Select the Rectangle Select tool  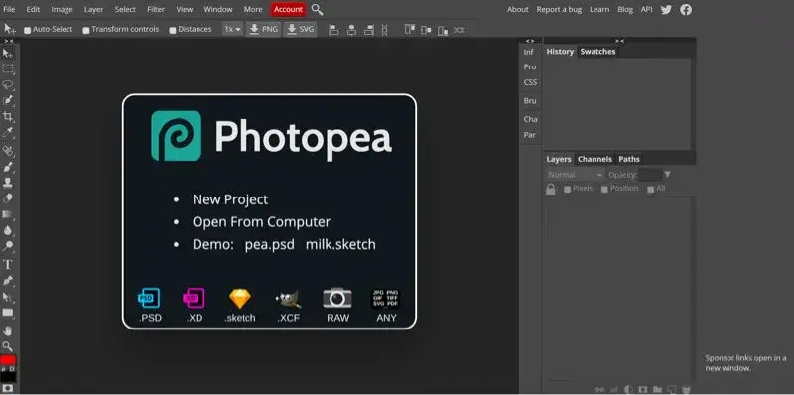[x=8, y=68]
